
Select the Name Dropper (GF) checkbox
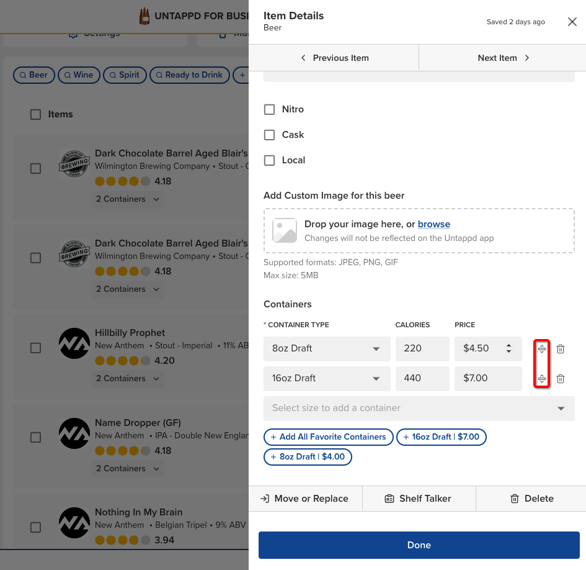[x=35, y=437]
